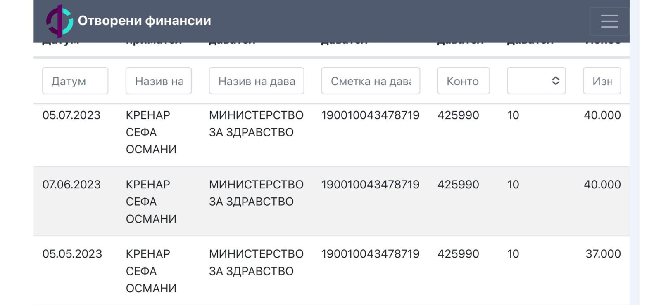Expand the empty filter dropdown selector
This screenshot has width=661, height=305.
point(536,81)
